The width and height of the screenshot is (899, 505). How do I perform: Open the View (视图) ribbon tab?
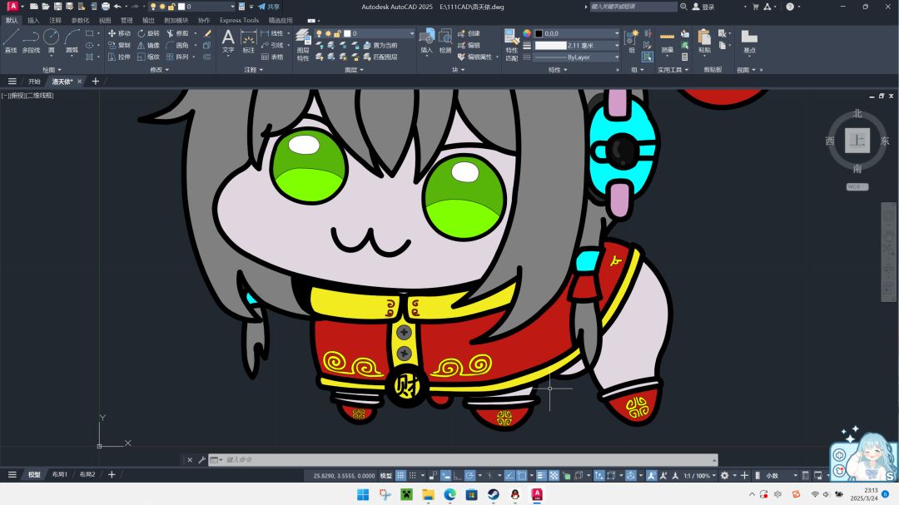(105, 20)
